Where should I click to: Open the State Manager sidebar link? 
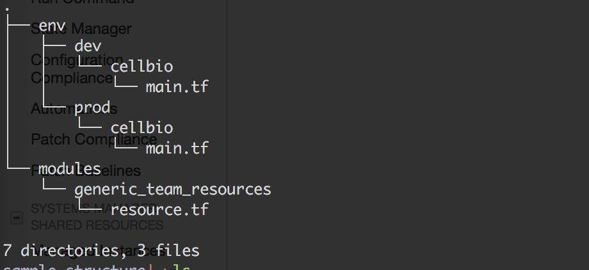[x=81, y=29]
